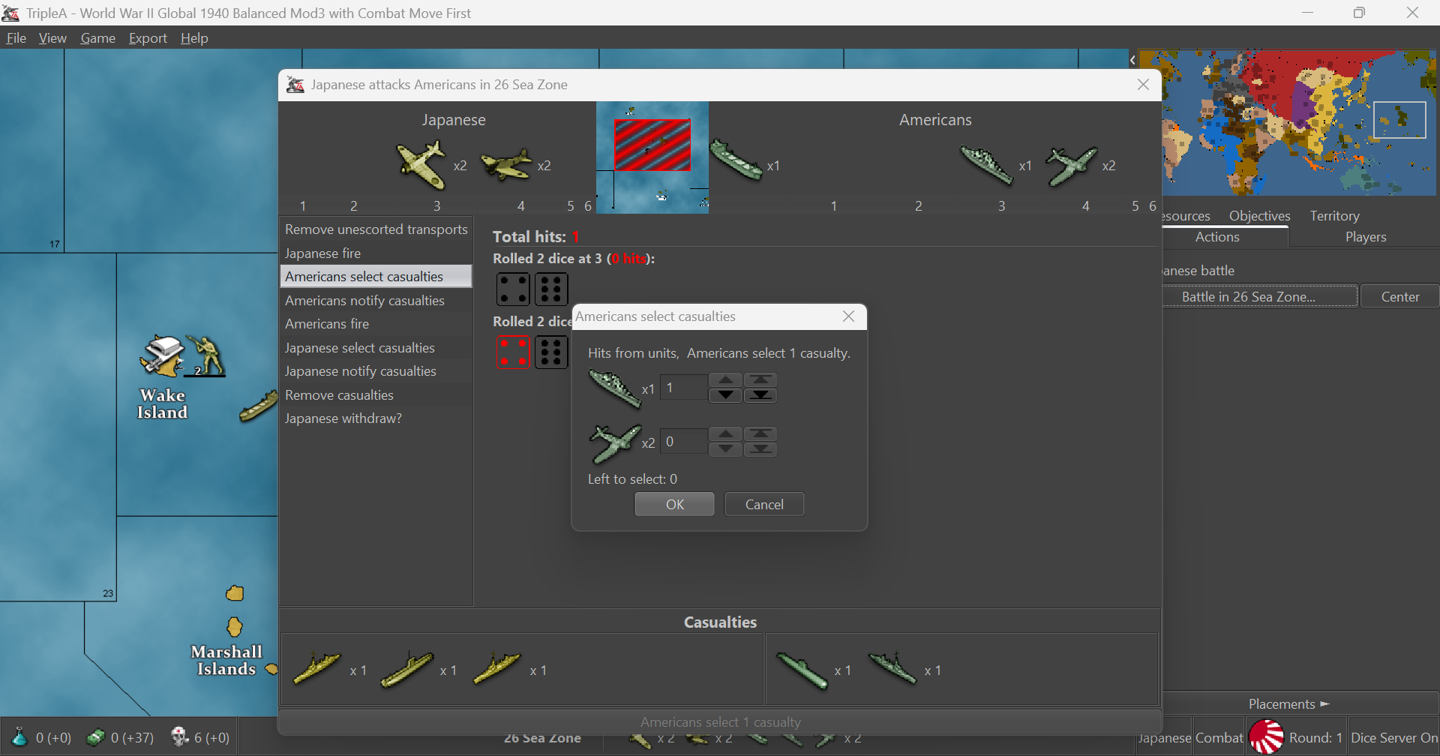Select the aircraft carrier icon in casualty dialog
Image resolution: width=1440 pixels, height=756 pixels.
coord(615,388)
